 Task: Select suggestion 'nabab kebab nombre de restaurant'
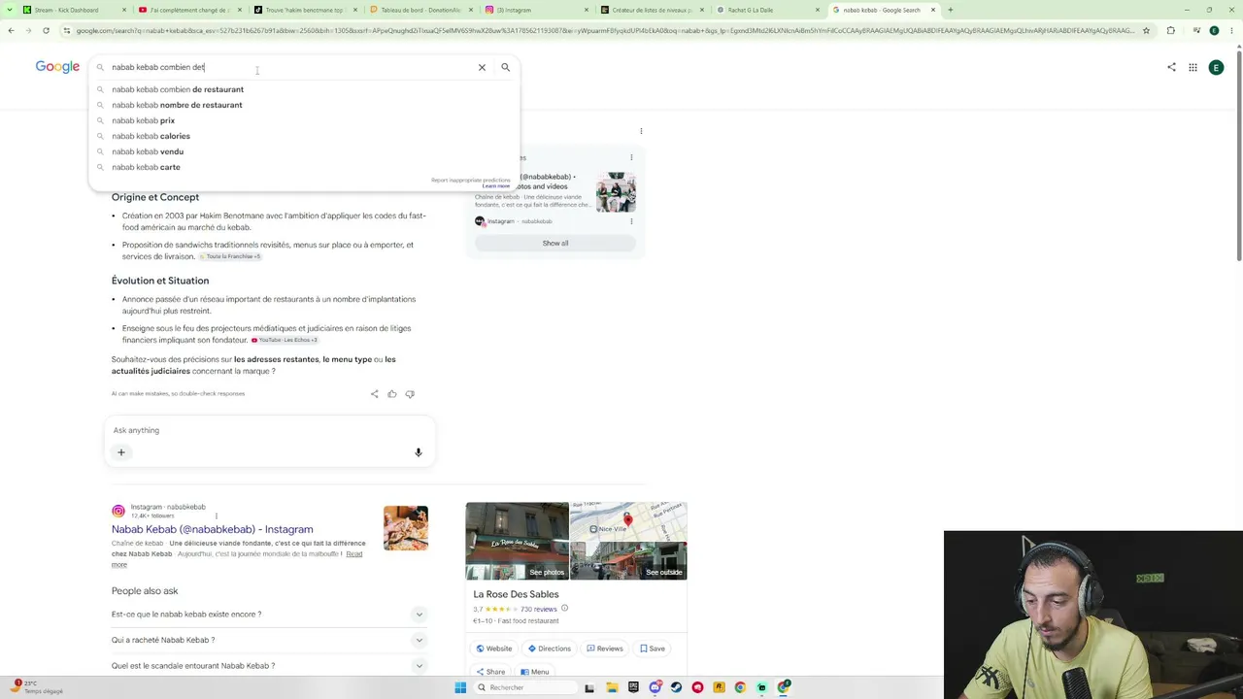tap(303, 105)
